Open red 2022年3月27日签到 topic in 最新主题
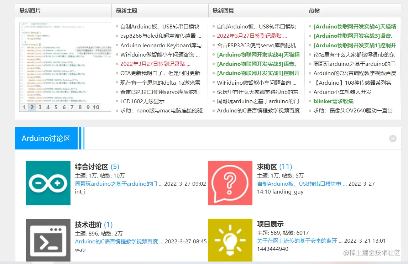This screenshot has width=408, height=264. click(155, 64)
